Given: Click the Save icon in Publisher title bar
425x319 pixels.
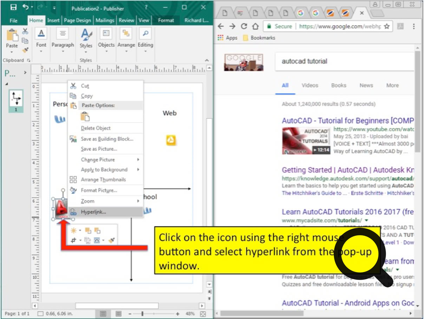Looking at the screenshot, I should point(13,7).
